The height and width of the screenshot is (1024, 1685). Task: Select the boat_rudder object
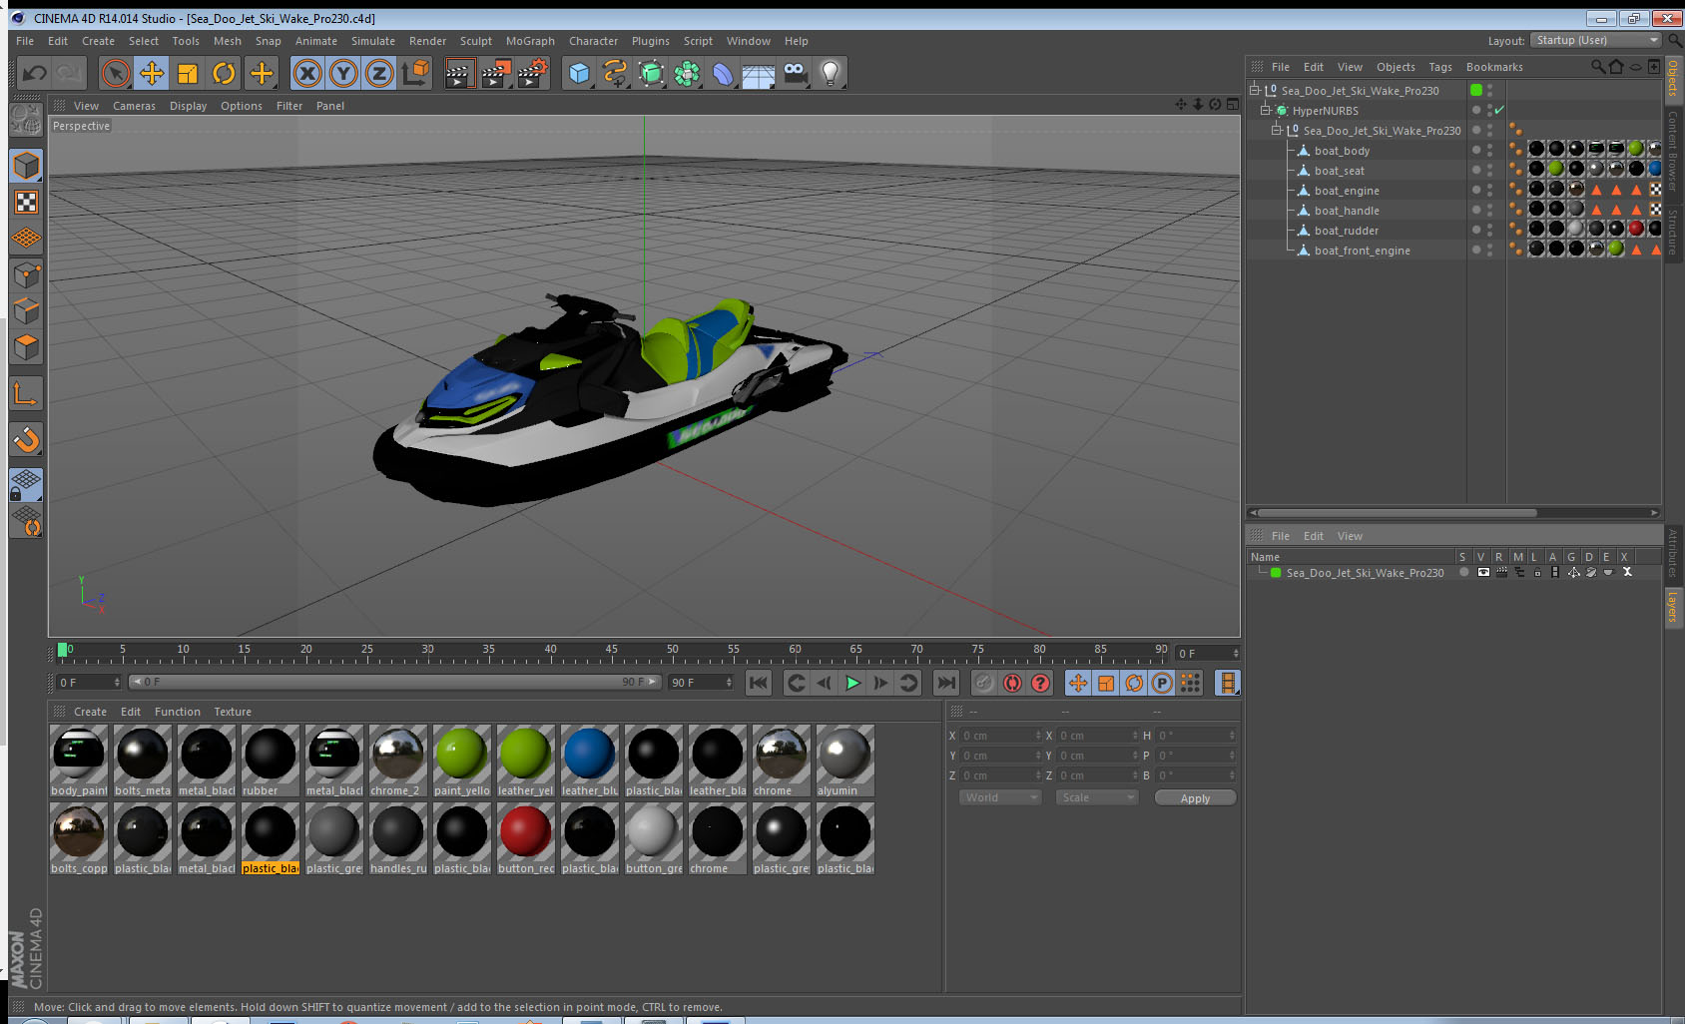coord(1346,231)
